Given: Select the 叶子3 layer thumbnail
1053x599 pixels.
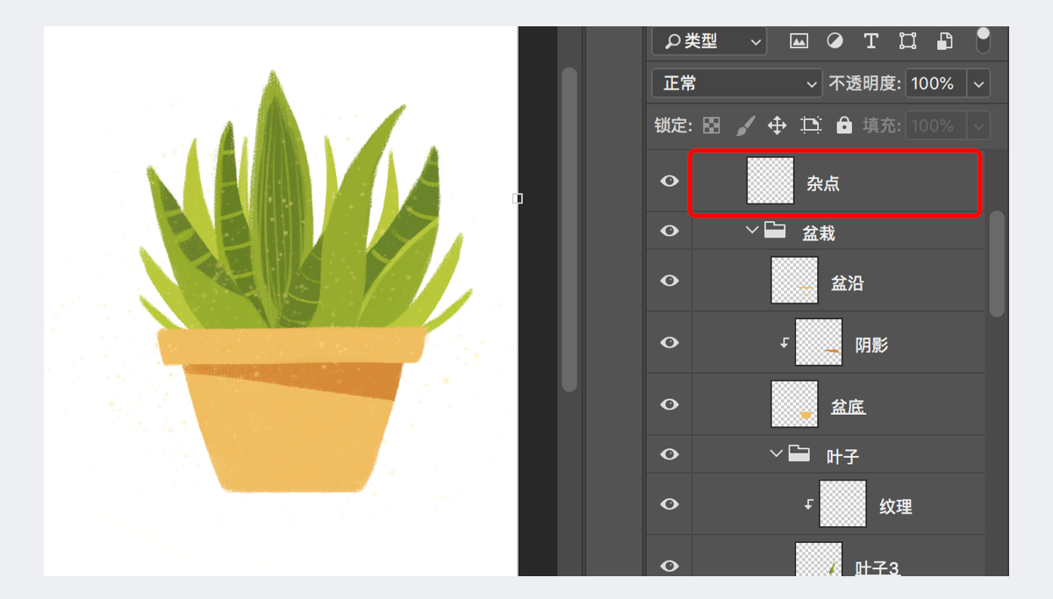Looking at the screenshot, I should 819,560.
